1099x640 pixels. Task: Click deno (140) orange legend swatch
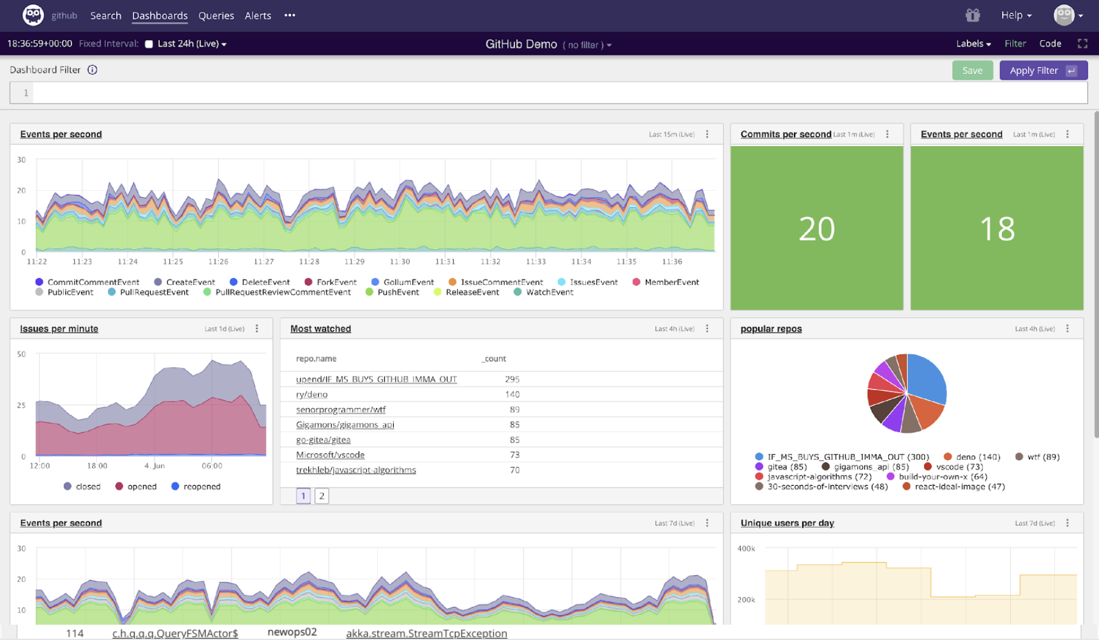click(x=948, y=456)
